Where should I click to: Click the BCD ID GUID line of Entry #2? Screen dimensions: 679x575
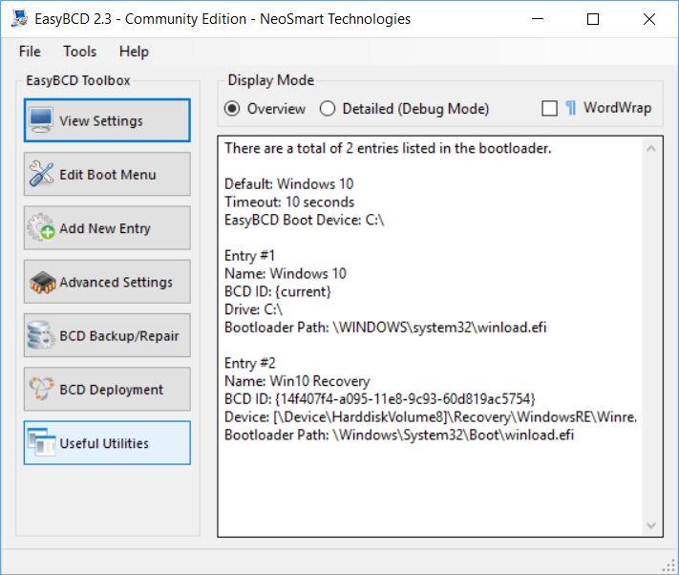coord(380,399)
